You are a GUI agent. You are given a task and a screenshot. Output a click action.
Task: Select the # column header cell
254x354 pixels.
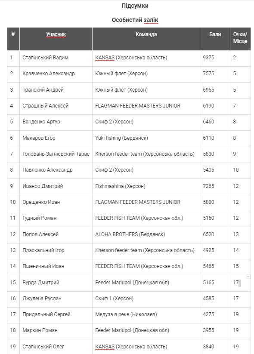coord(13,39)
